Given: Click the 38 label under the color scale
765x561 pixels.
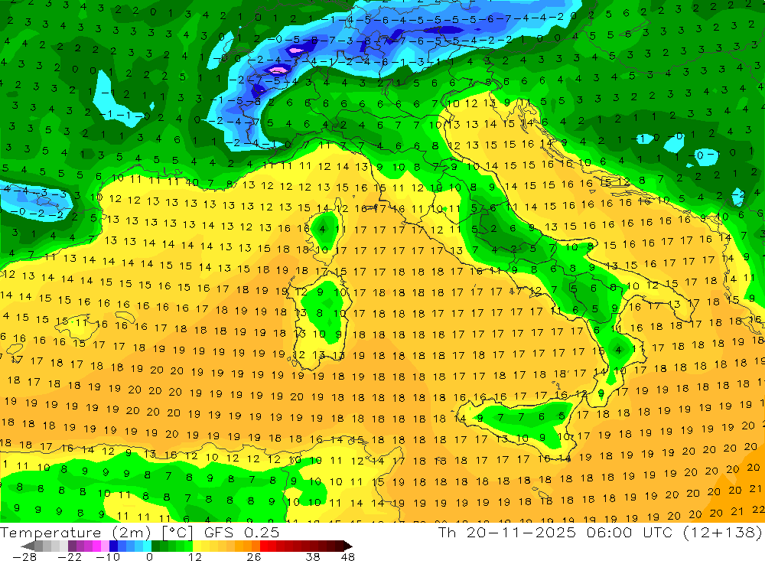Looking at the screenshot, I should (x=312, y=556).
